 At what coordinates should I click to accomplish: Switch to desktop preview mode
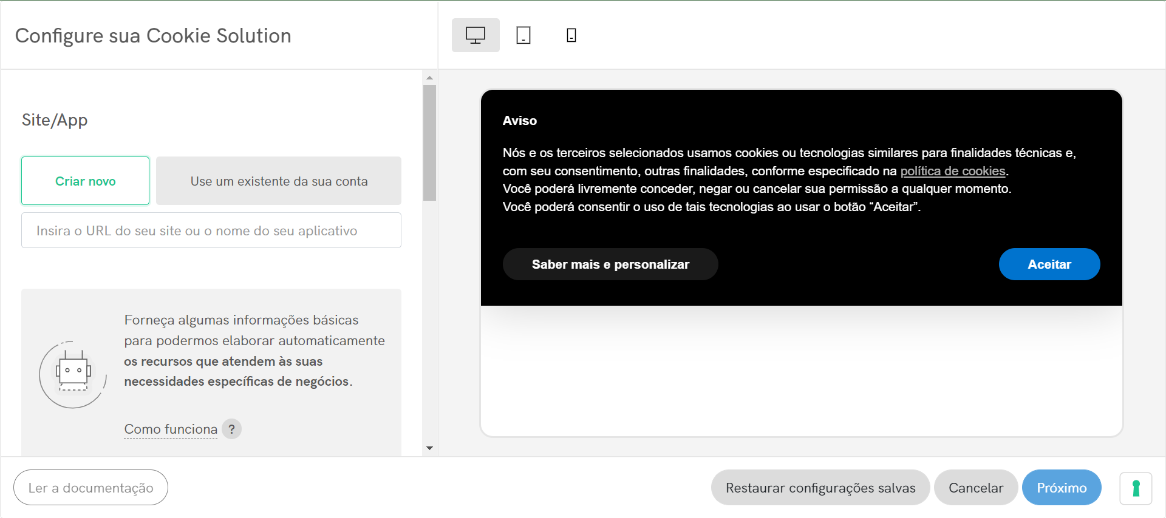click(476, 35)
